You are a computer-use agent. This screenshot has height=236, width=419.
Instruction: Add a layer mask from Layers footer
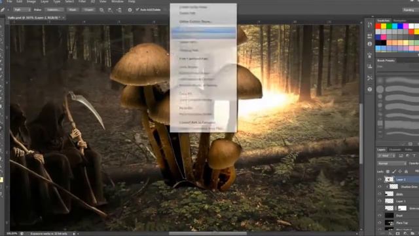(398, 234)
